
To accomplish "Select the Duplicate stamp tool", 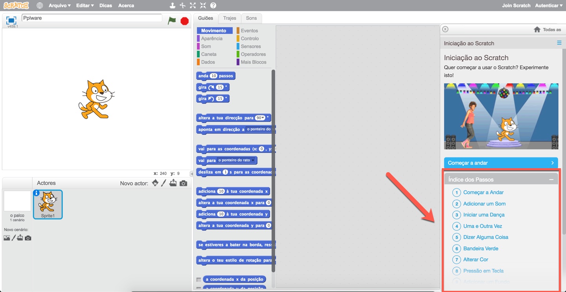I will 171,6.
